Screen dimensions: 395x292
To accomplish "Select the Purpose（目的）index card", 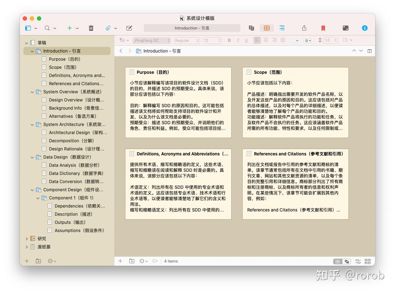I will pos(178,103).
